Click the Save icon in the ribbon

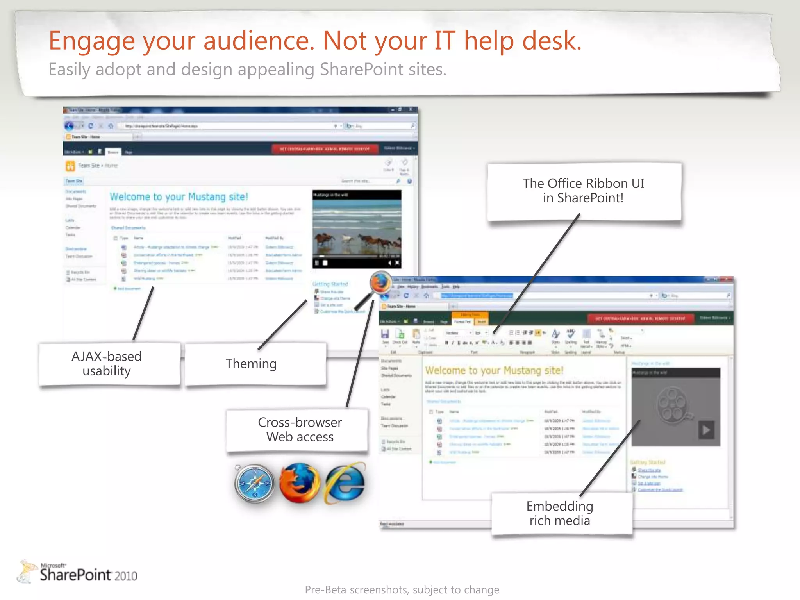[x=385, y=334]
